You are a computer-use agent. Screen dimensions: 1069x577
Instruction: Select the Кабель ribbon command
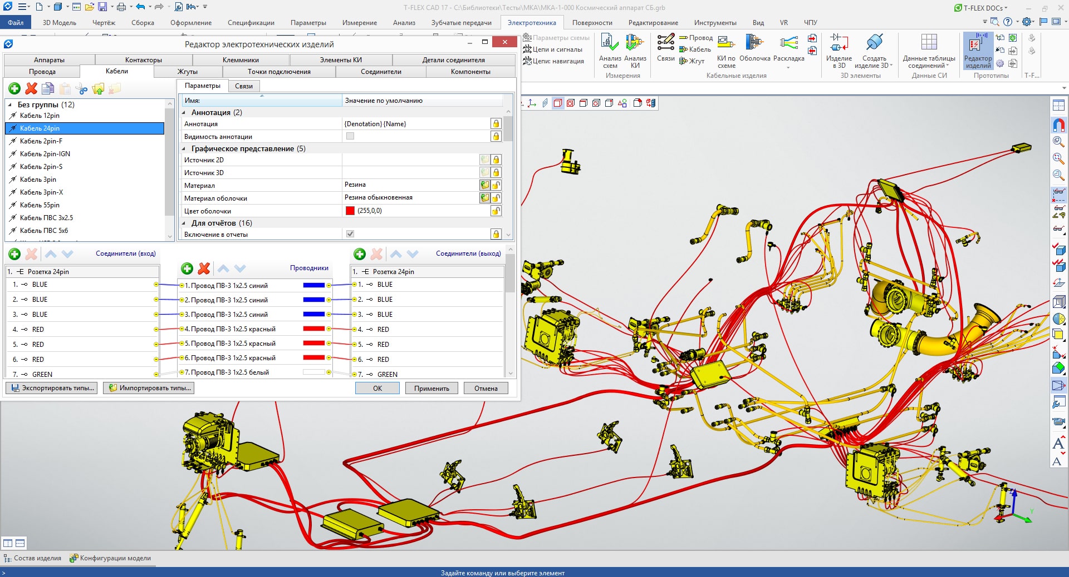pyautogui.click(x=695, y=49)
